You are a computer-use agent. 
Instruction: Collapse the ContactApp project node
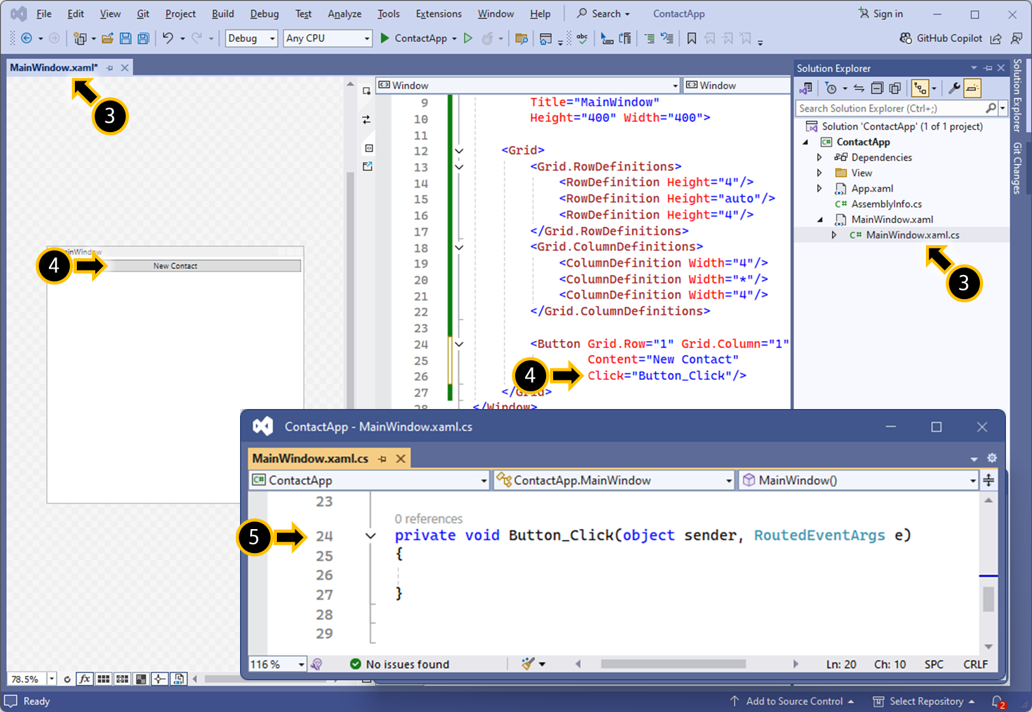806,142
